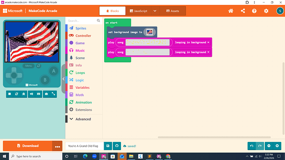Collapse the simulator panel

[x=64, y=79]
